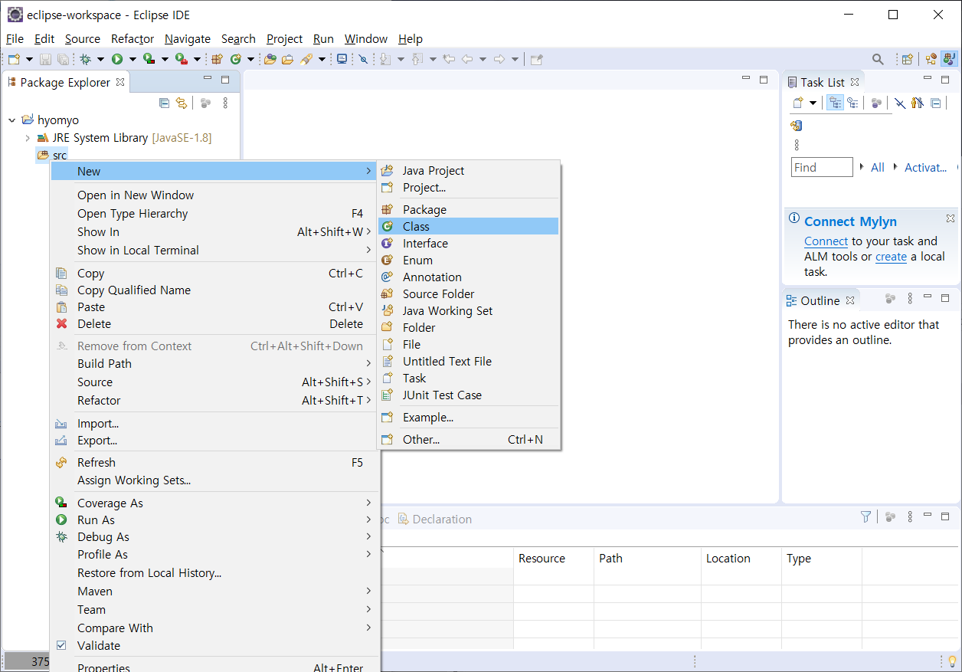Collapse All in Package Explorer
Viewport: 962px width, 672px height.
(164, 102)
